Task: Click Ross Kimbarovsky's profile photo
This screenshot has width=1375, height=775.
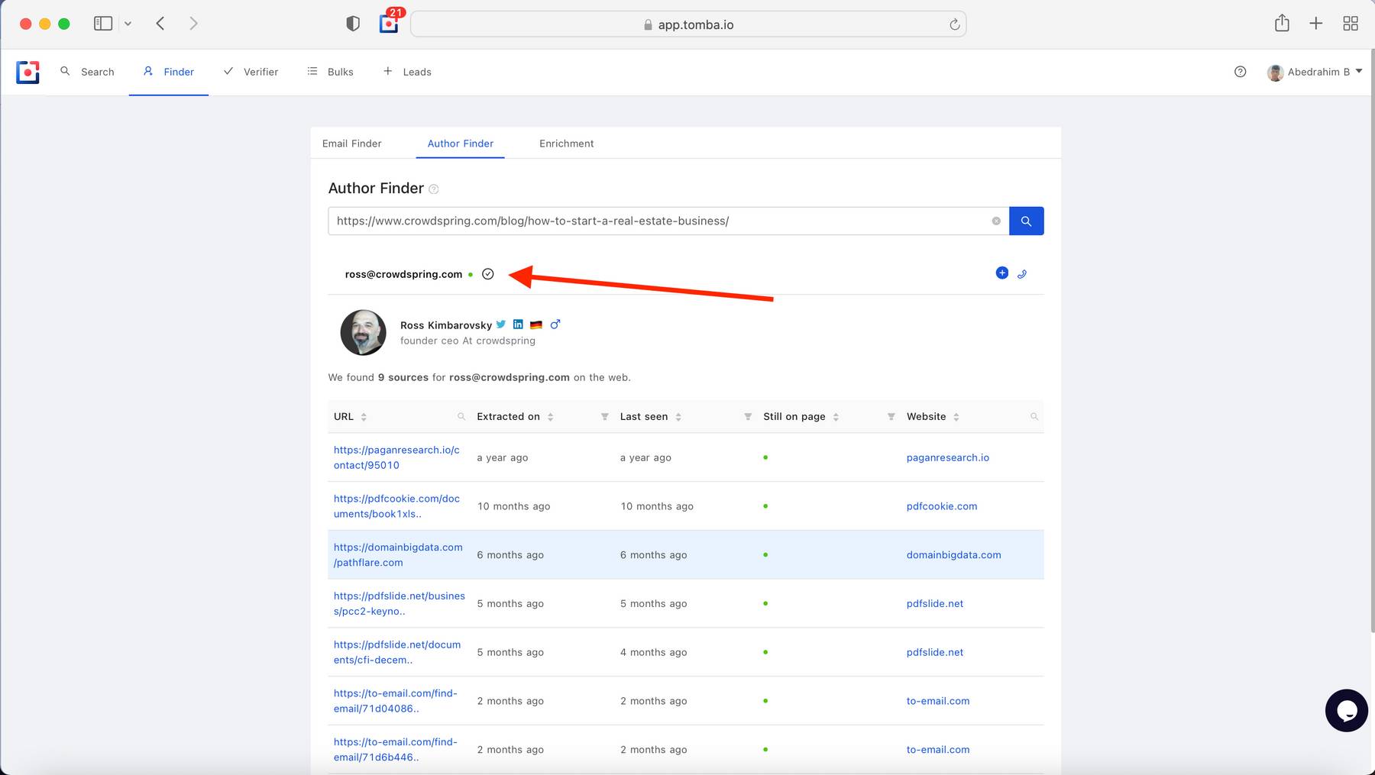Action: tap(363, 332)
